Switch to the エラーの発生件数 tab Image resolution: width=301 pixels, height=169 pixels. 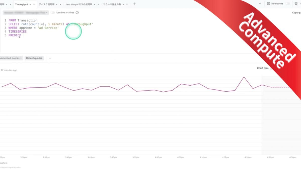tap(112, 5)
